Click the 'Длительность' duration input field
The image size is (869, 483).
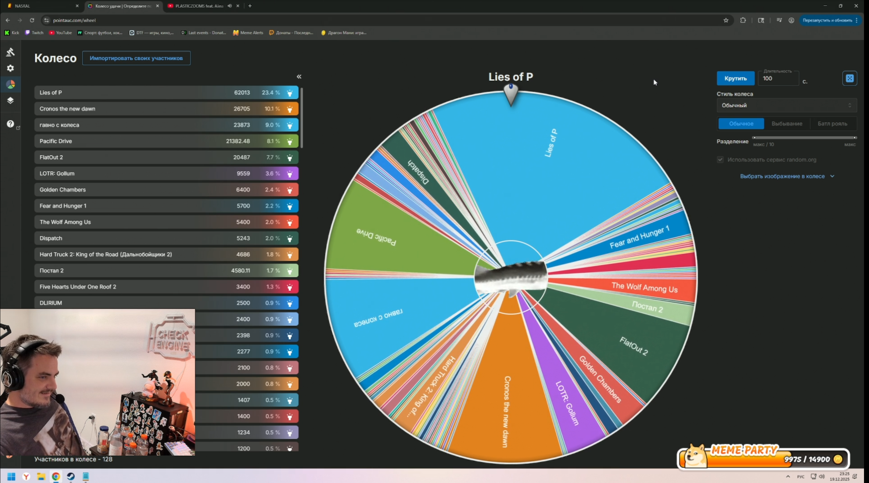778,78
